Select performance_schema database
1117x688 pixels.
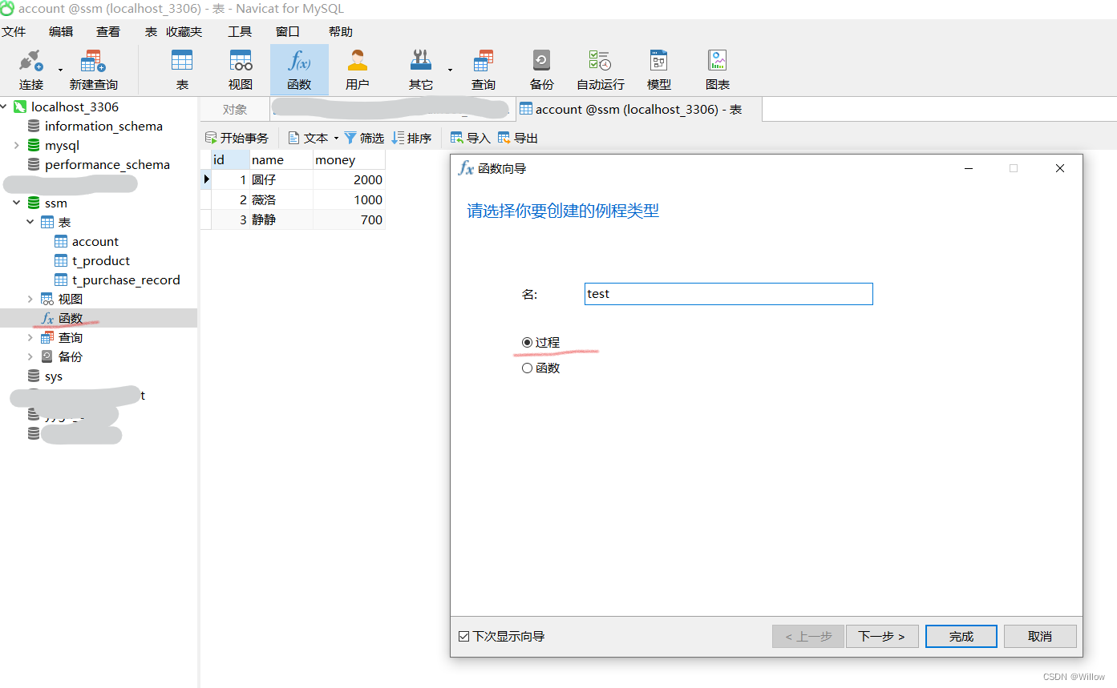107,164
